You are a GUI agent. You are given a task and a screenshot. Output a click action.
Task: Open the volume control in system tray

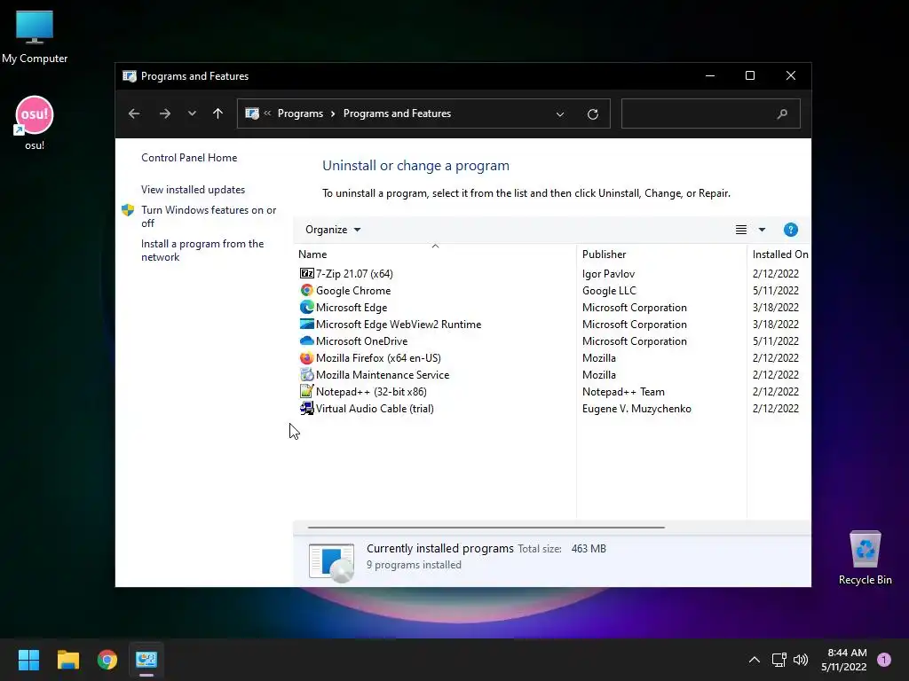[x=801, y=660]
